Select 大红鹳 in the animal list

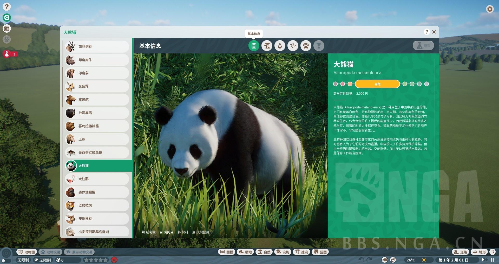(x=97, y=179)
